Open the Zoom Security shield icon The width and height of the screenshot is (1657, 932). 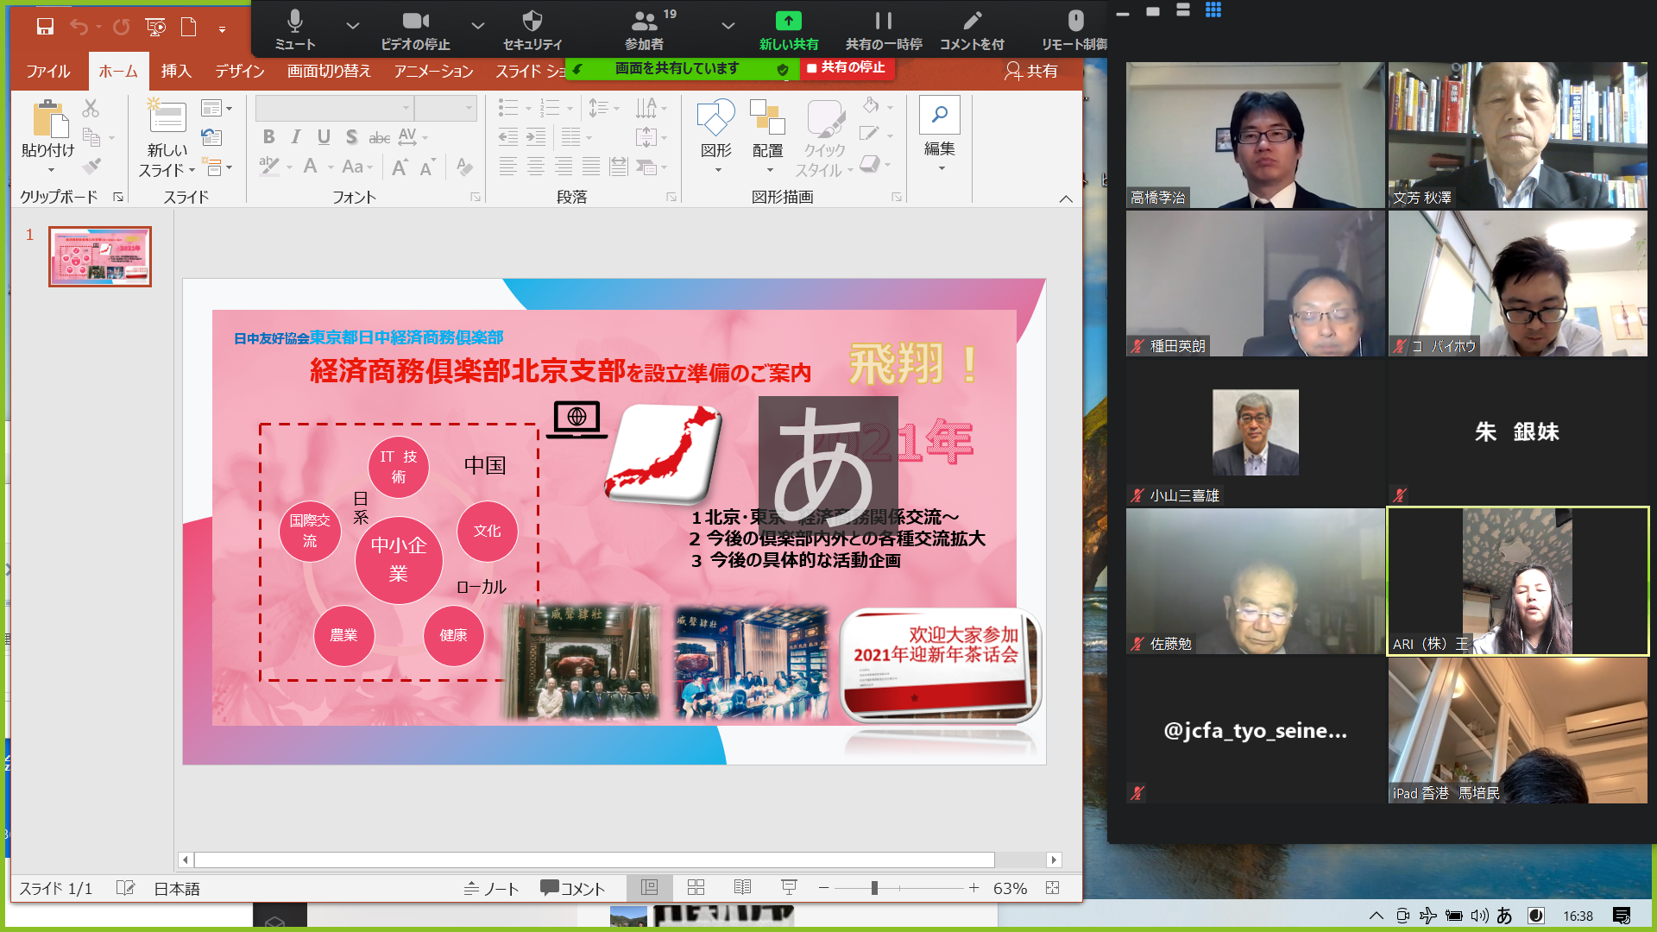click(x=532, y=21)
